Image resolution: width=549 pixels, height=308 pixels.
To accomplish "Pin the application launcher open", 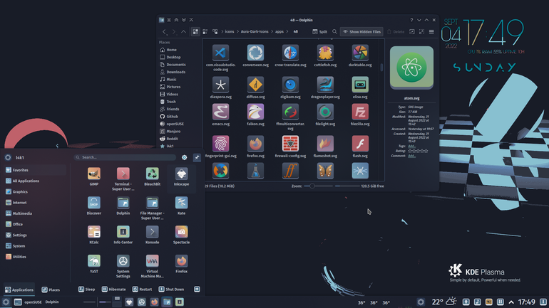I will [x=197, y=157].
